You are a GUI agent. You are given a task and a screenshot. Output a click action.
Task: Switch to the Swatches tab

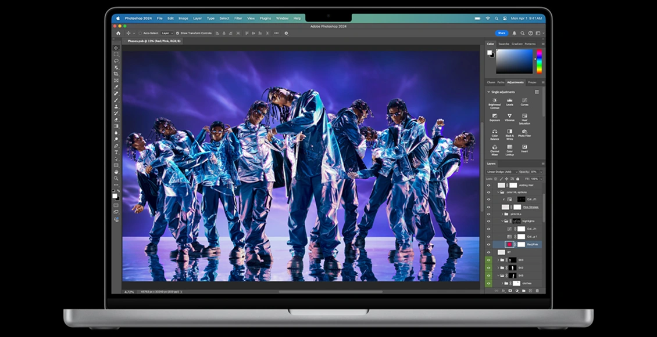[504, 44]
